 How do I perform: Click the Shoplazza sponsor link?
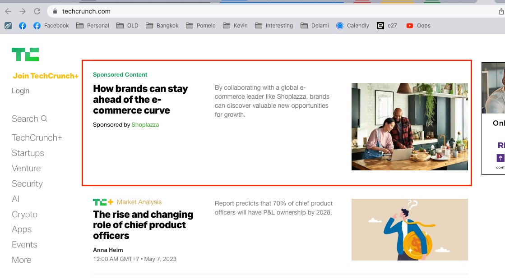click(x=145, y=125)
